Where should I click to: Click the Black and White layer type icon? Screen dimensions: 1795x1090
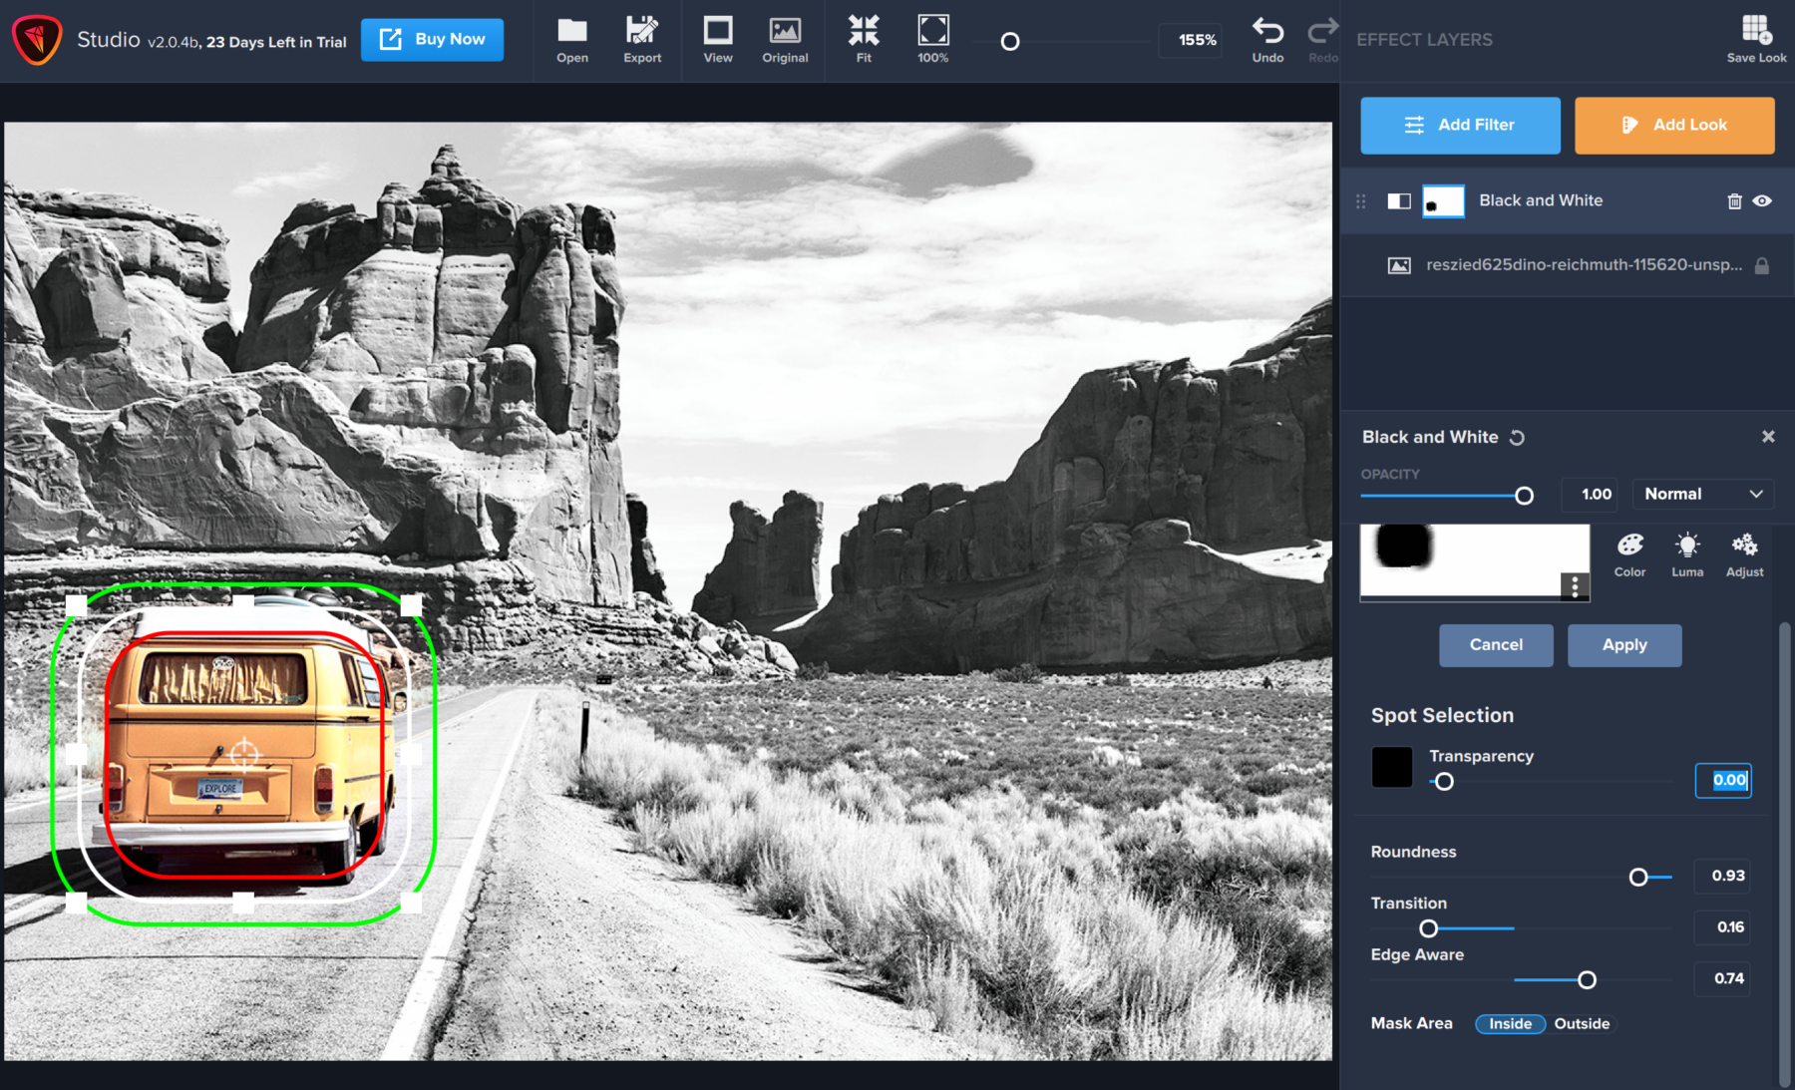coord(1399,201)
